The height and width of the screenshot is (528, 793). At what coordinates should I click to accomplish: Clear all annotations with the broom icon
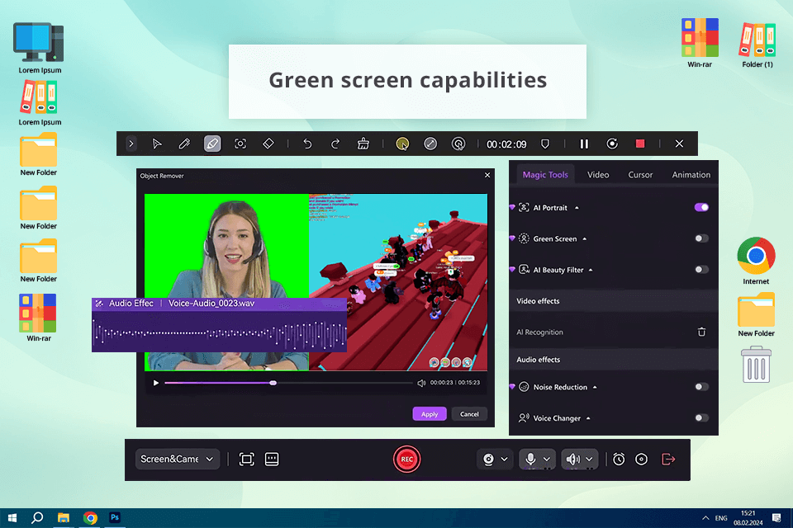tap(363, 144)
